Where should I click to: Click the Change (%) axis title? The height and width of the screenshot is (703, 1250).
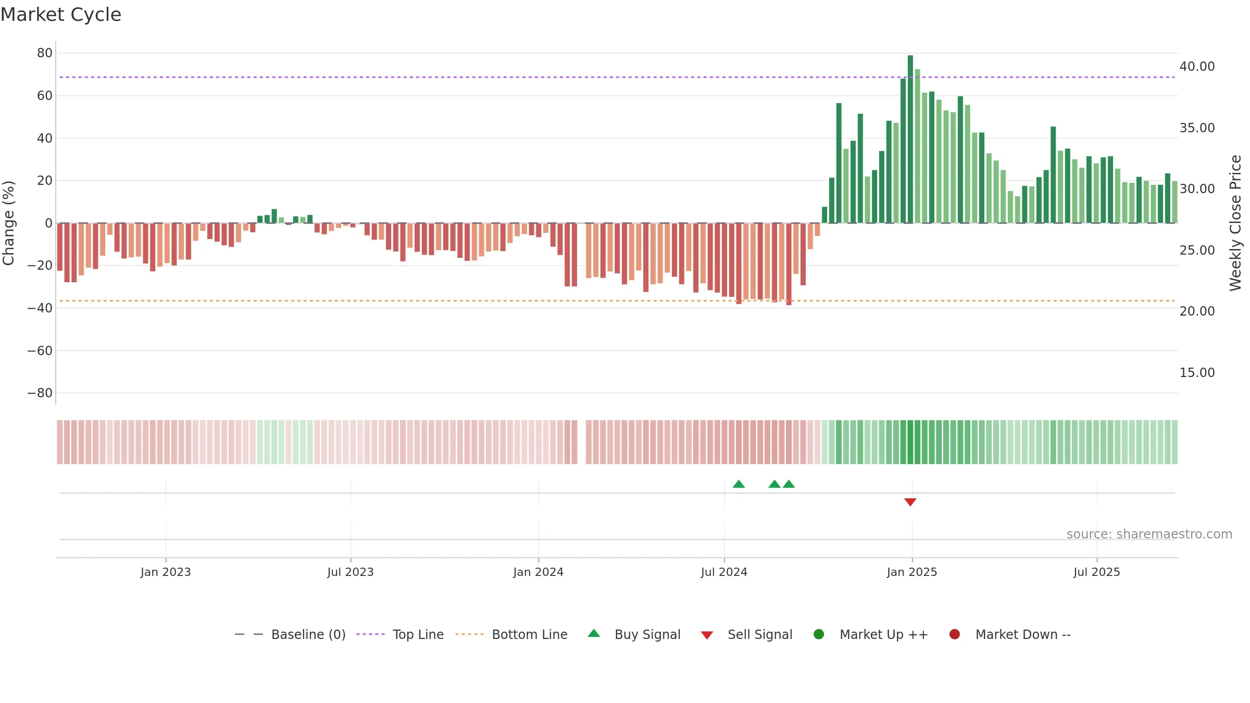(x=8, y=223)
